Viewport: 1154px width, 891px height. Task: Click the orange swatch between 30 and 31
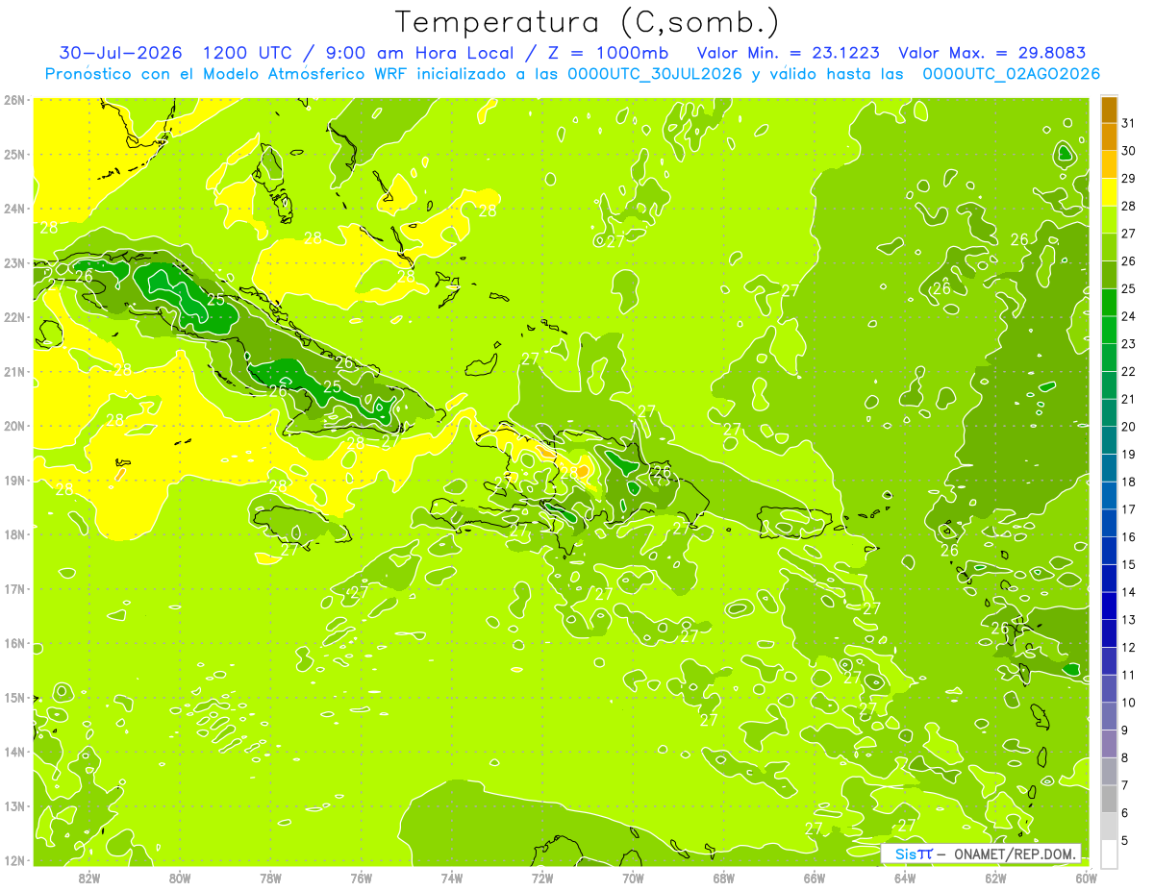(1109, 136)
